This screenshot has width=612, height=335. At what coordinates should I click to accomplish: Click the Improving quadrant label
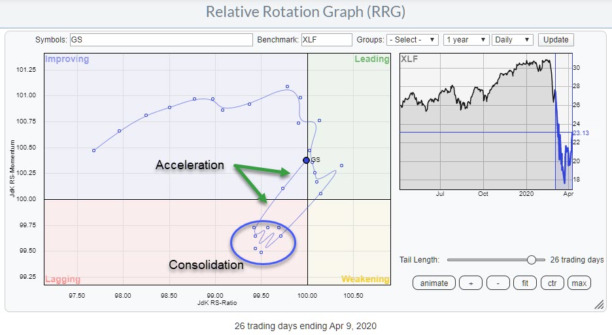[67, 59]
